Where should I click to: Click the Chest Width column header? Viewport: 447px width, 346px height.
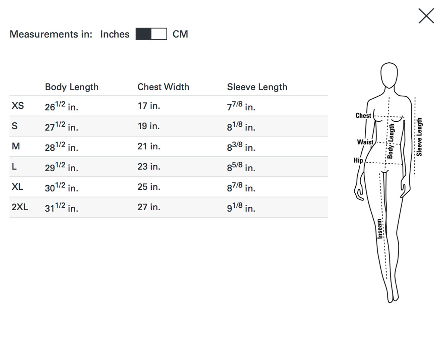(163, 87)
